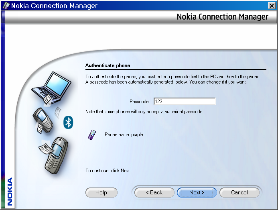
Task: Click the NOKIA logo in sidebar
Action: 10,192
